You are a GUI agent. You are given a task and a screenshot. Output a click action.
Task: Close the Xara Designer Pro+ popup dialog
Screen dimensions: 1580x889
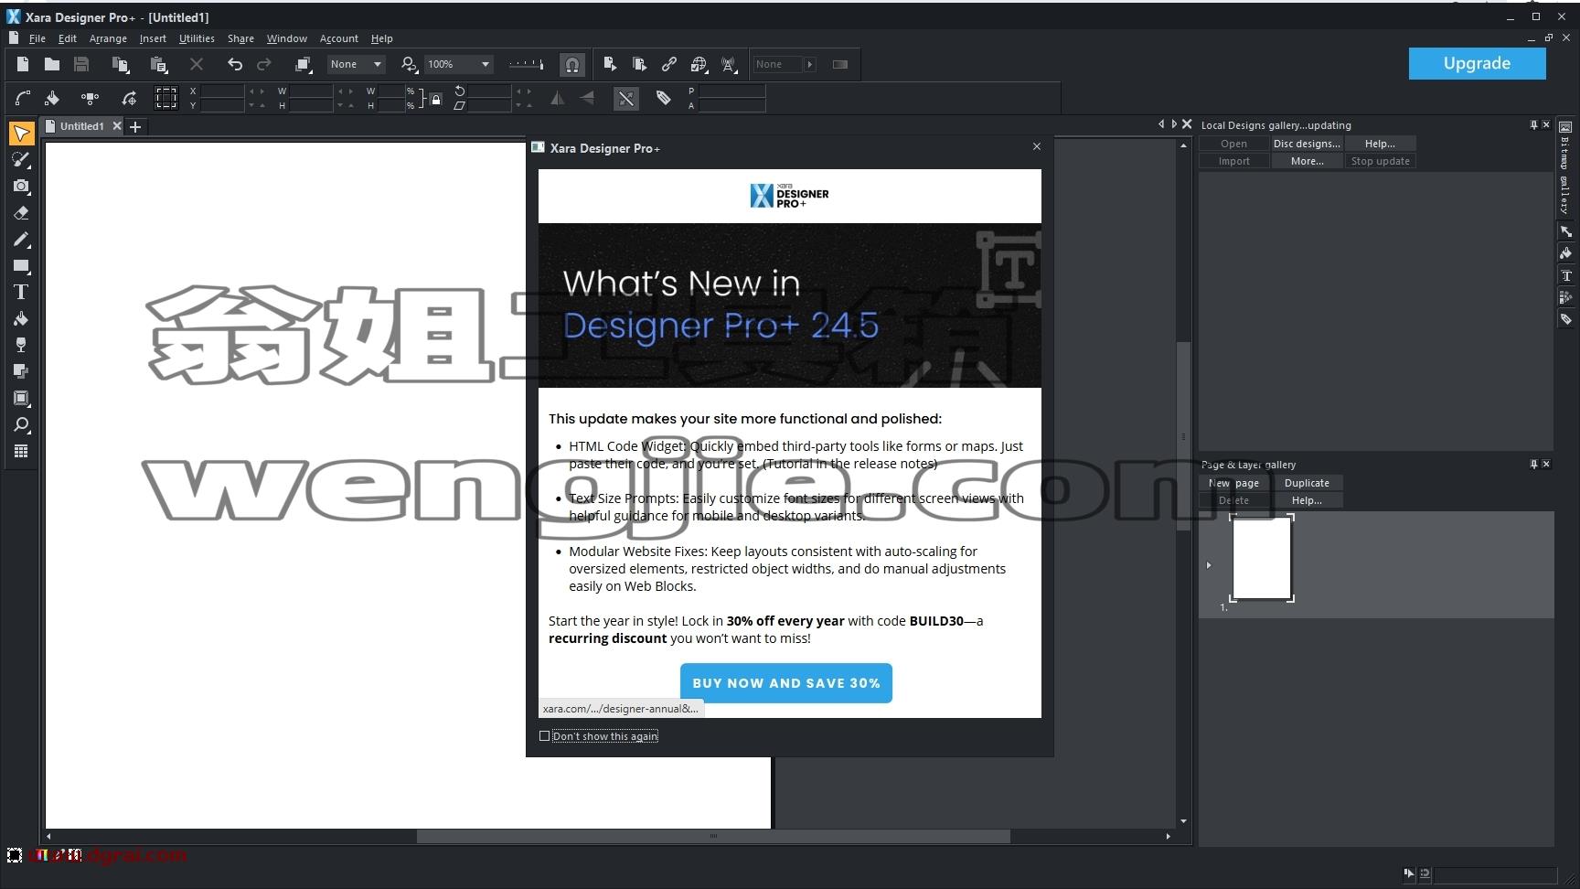tap(1036, 146)
